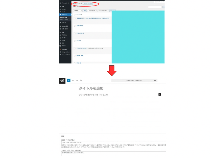Click the redo arrow in editor toolbar
Image resolution: width=211 pixels, height=158 pixels.
point(77,81)
